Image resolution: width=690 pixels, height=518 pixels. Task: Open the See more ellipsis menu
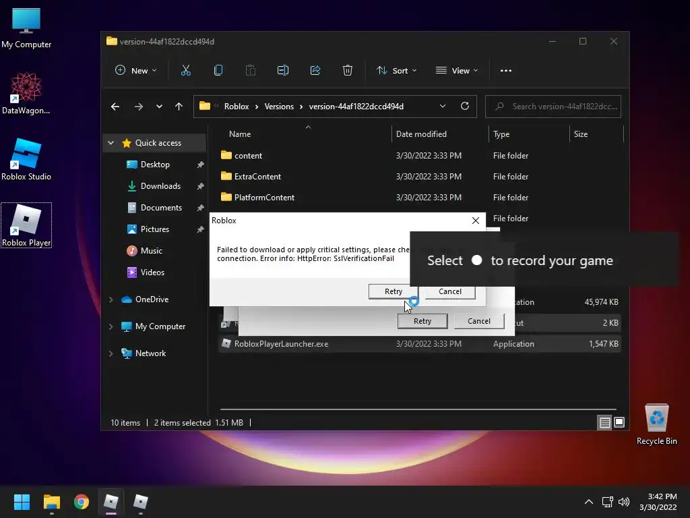coord(506,70)
